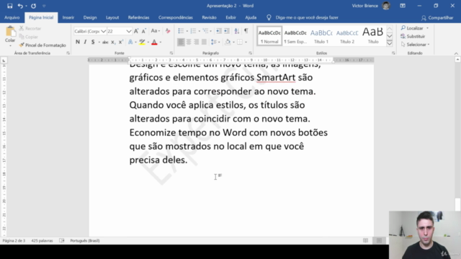This screenshot has height=259, width=461.
Task: Switch to the Inserir tab
Action: 68,17
